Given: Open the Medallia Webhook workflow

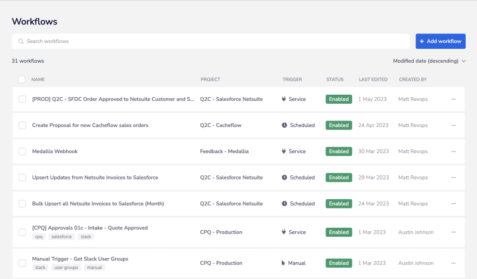Looking at the screenshot, I should point(55,151).
